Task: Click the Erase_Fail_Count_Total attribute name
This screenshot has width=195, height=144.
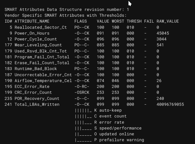Action: click(x=42, y=63)
